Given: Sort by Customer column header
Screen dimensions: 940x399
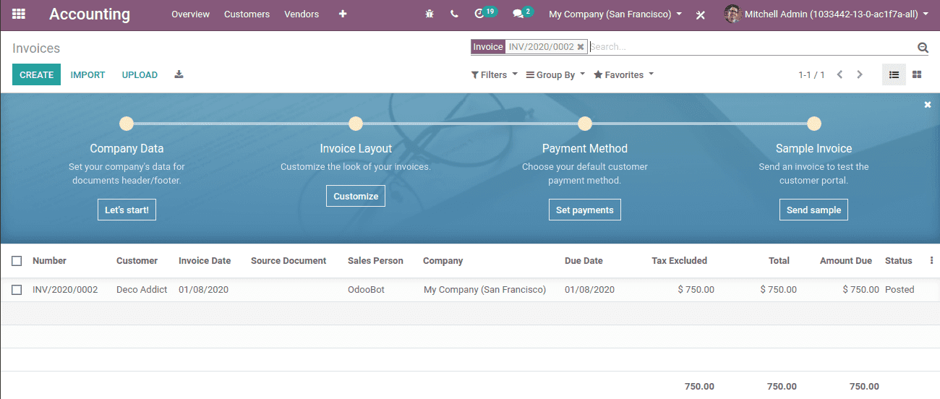Looking at the screenshot, I should point(137,261).
